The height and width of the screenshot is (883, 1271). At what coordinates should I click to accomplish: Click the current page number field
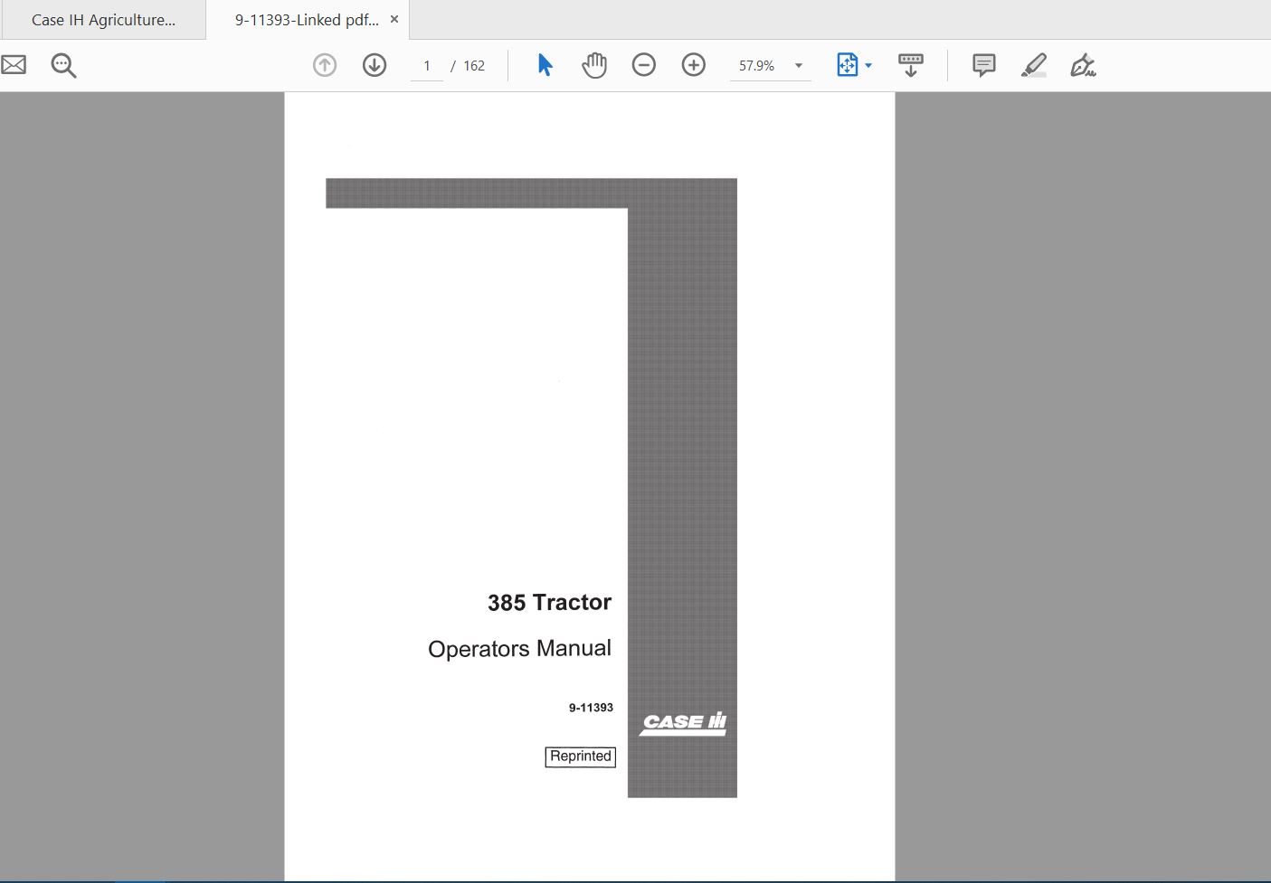(x=427, y=66)
